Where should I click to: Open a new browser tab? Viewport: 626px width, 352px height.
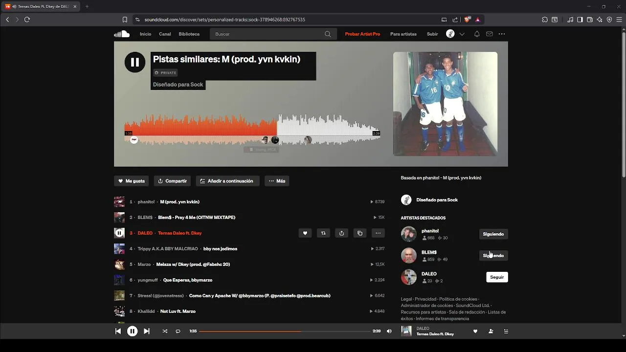87,6
